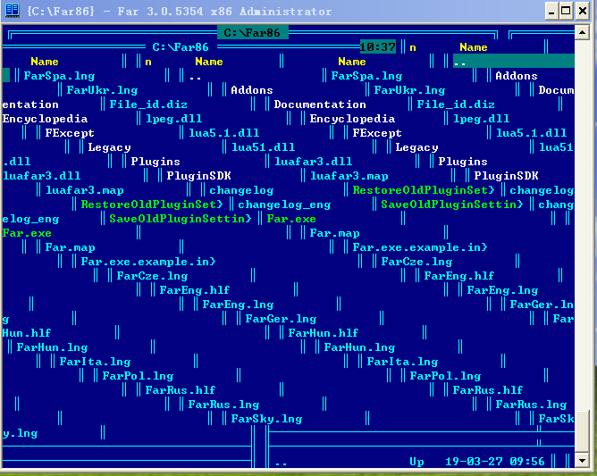Minimize the Far window
The width and height of the screenshot is (597, 476).
[x=551, y=11]
